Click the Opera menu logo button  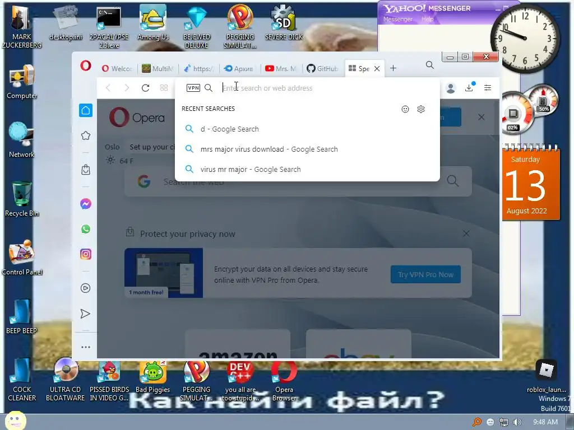click(86, 66)
